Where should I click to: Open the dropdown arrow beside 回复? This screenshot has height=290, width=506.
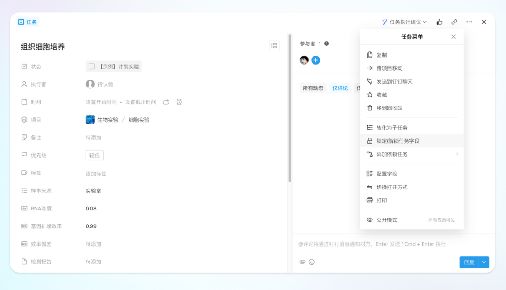[x=484, y=262]
